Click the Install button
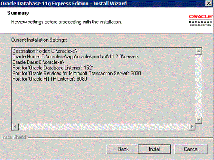This screenshot has height=160, width=214. pyautogui.click(x=155, y=149)
